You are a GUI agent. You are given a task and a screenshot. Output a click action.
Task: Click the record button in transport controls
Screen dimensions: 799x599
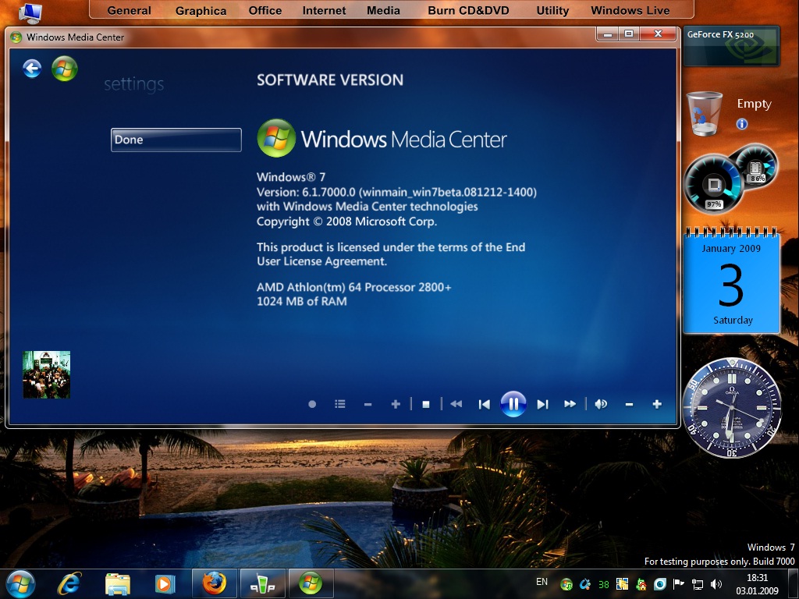312,405
